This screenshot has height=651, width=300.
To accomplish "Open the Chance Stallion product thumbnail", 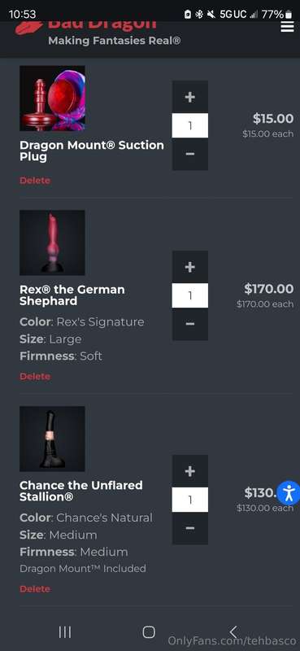I will 52,439.
